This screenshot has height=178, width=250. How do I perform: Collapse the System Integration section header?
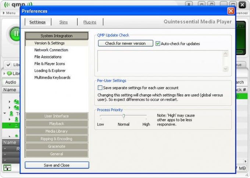(57, 36)
